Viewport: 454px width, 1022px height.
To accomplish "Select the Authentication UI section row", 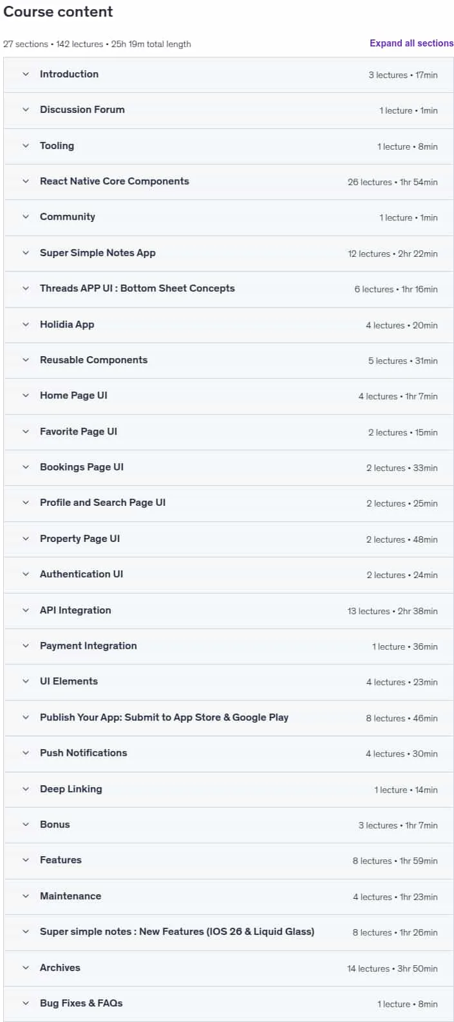I will (229, 574).
